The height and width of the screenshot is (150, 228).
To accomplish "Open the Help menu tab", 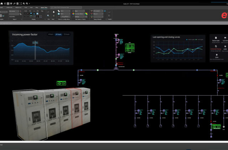I will (x=37, y=7).
